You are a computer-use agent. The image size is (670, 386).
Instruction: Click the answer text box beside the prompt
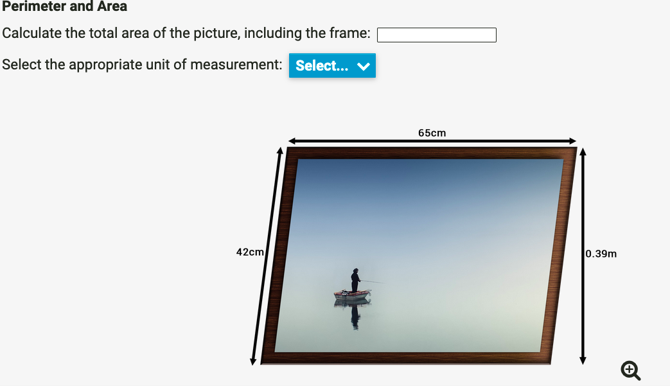pos(436,35)
